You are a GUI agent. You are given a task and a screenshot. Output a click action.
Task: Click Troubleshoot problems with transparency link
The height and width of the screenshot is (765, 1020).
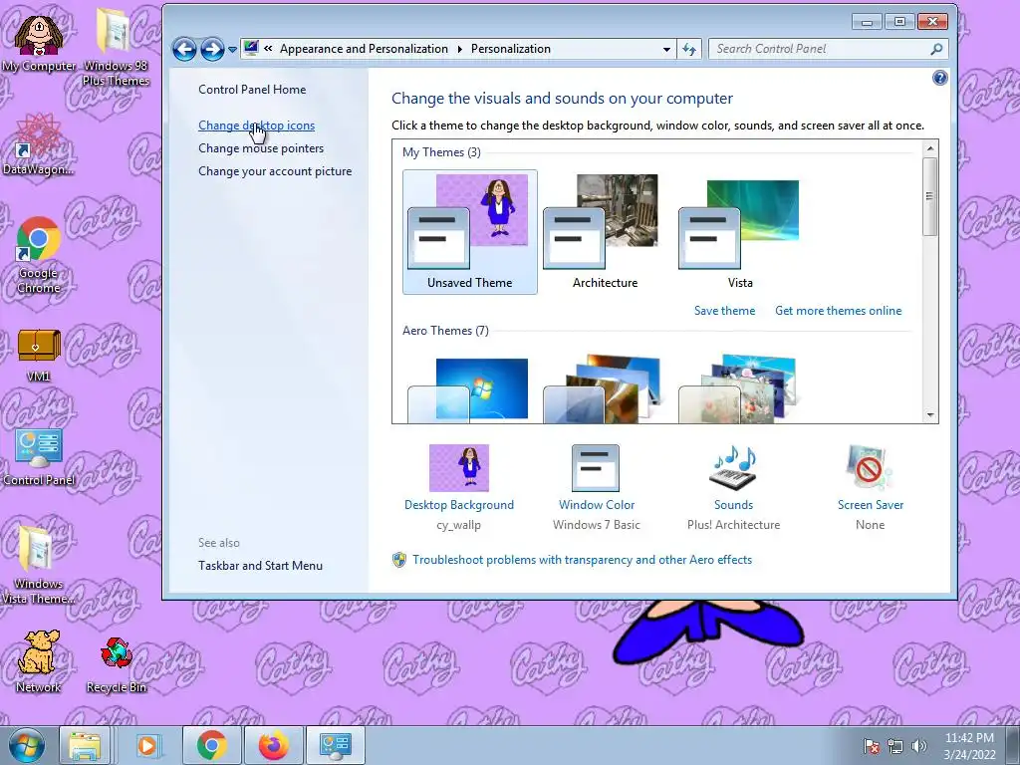click(582, 560)
